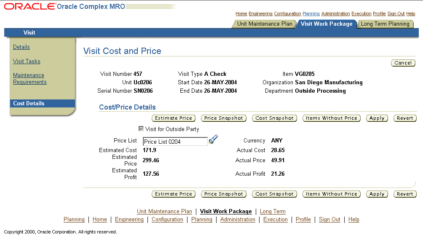Click the Serial Number value SN0206

(x=143, y=91)
